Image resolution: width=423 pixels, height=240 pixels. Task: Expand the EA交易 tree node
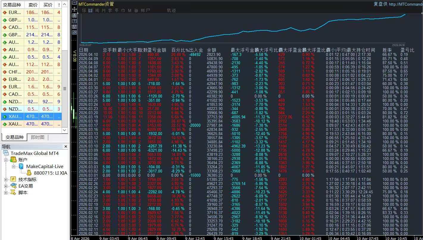(x=6, y=186)
